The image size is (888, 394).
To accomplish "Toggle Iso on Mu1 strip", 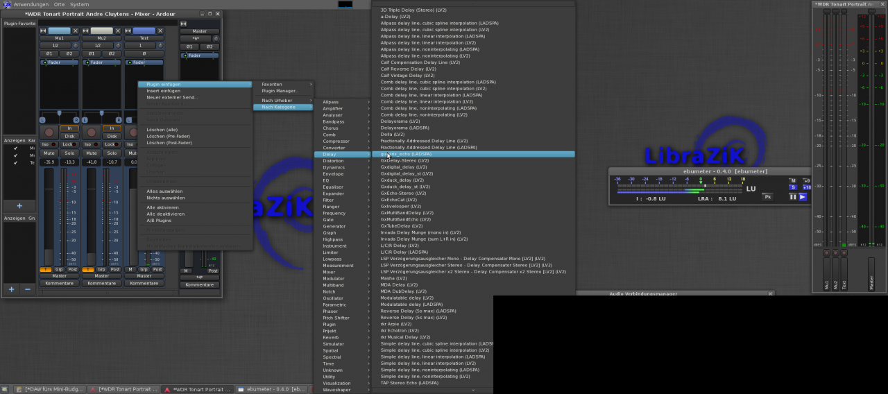I will pyautogui.click(x=49, y=144).
